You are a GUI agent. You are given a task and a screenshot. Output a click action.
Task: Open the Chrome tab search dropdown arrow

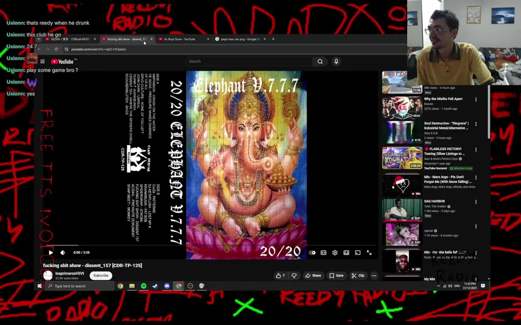pos(38,39)
